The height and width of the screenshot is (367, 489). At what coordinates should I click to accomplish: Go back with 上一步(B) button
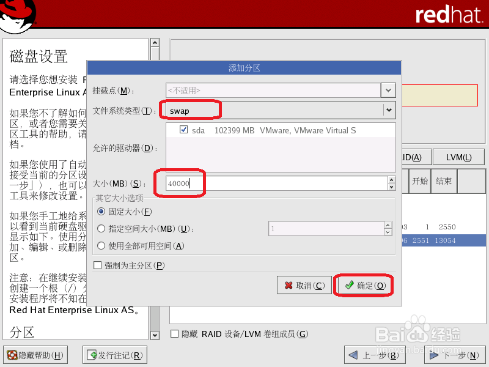375,355
